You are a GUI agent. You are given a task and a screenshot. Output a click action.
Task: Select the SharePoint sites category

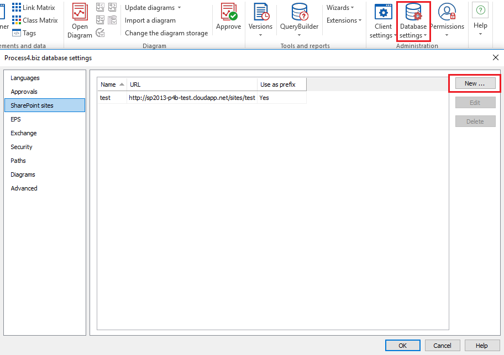click(45, 105)
